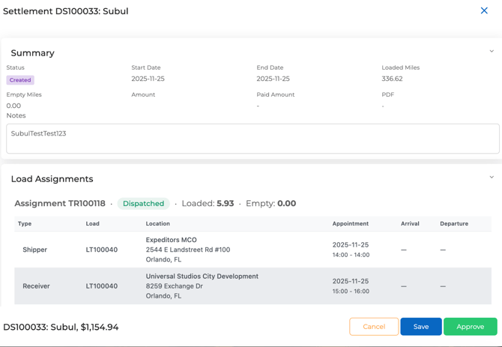Open load LT100040 in the Receiver row
The image size is (502, 347).
point(101,286)
